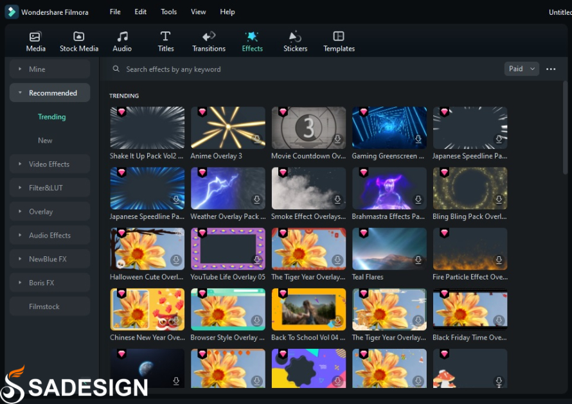Download the Weather Overlay Pack effect

(x=257, y=200)
